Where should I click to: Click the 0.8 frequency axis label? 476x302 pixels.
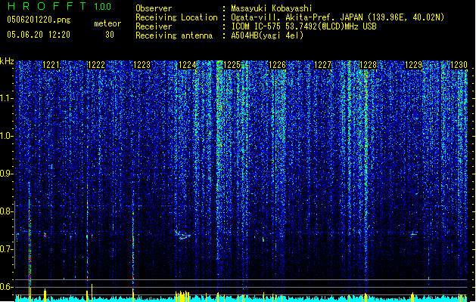7,211
